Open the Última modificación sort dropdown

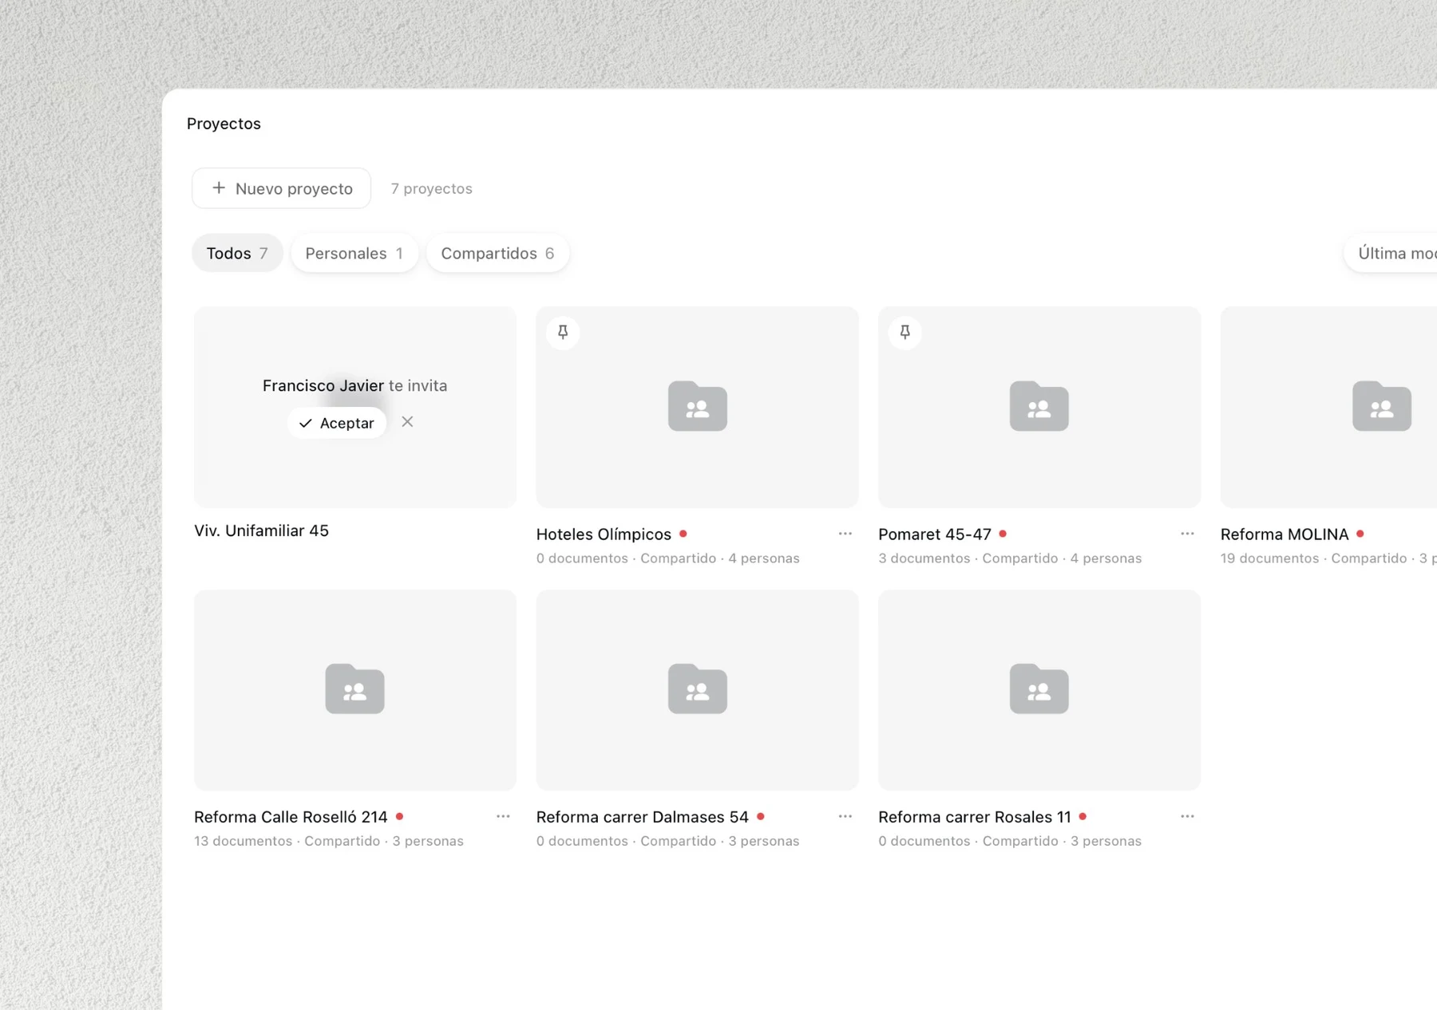coord(1391,253)
